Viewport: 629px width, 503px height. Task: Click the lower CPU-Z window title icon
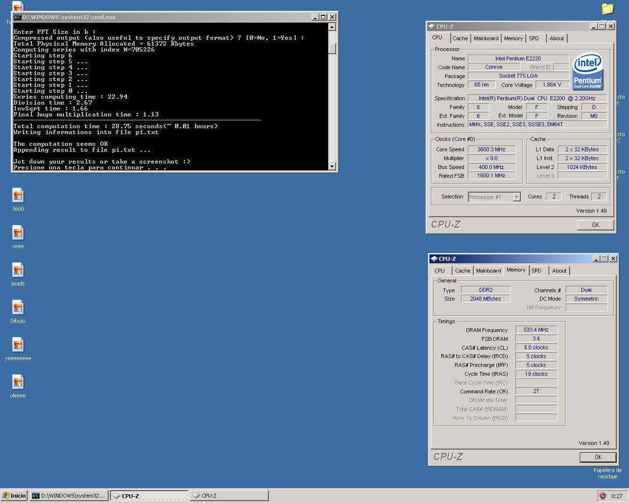point(434,259)
